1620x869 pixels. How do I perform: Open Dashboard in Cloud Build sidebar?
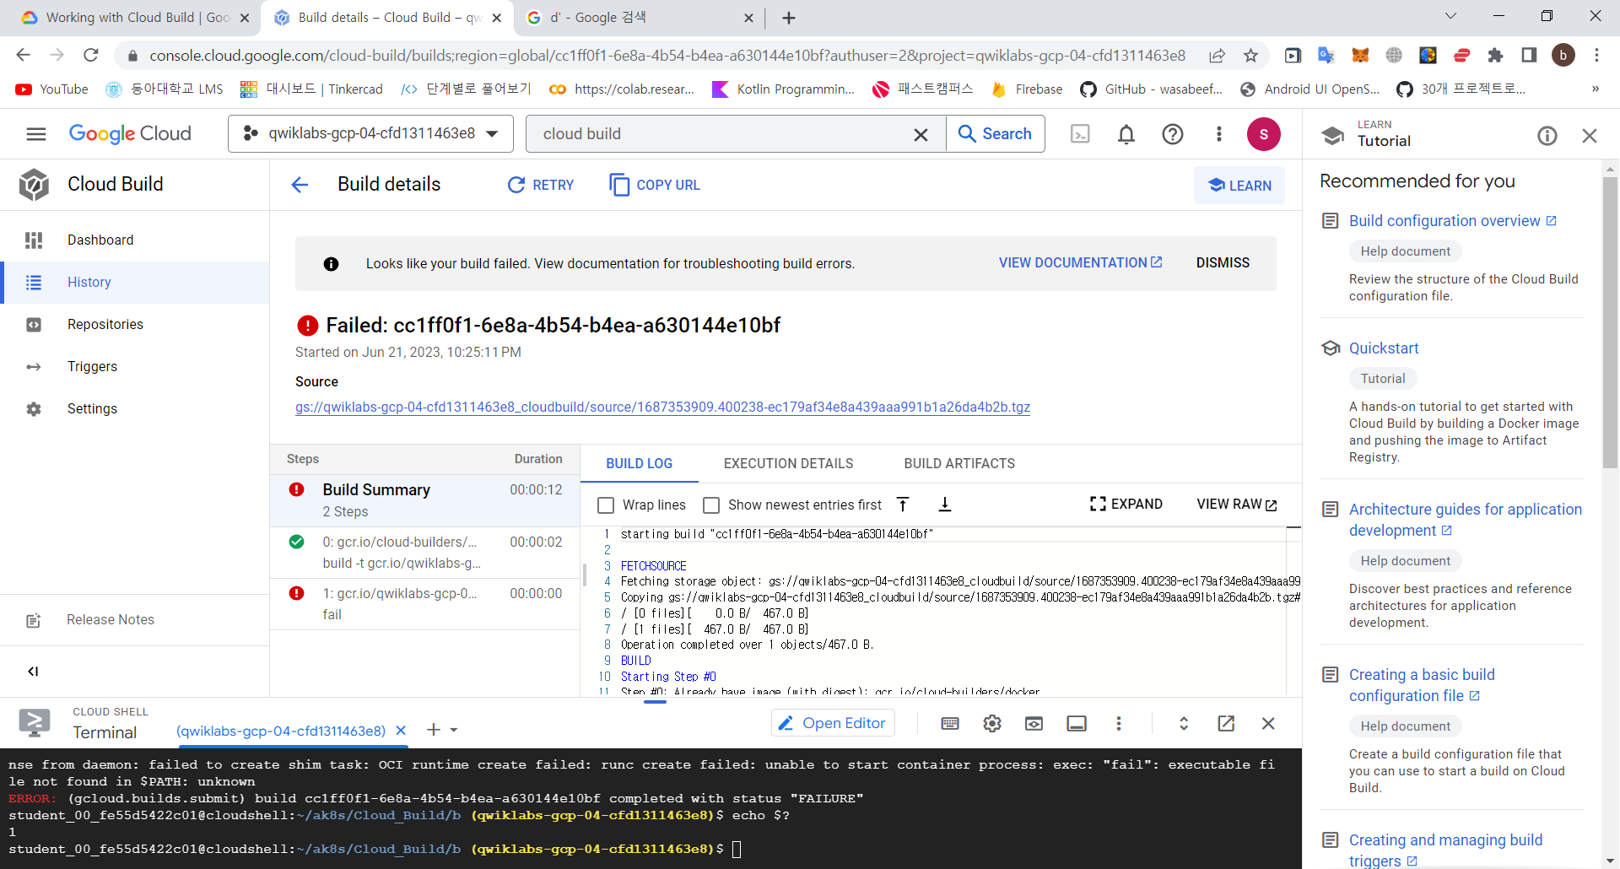click(x=135, y=240)
